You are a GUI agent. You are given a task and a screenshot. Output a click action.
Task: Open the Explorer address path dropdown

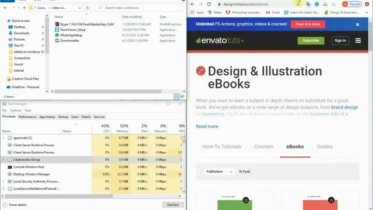tap(79, 8)
